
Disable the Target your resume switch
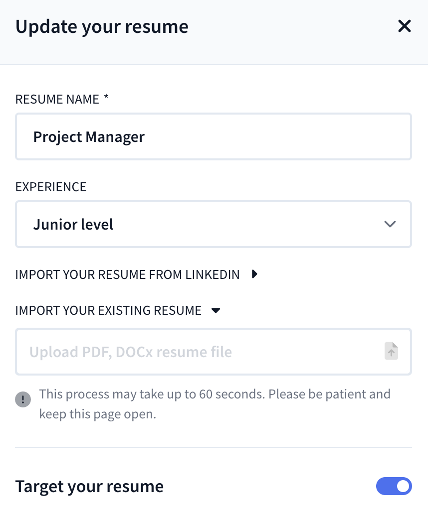[394, 486]
